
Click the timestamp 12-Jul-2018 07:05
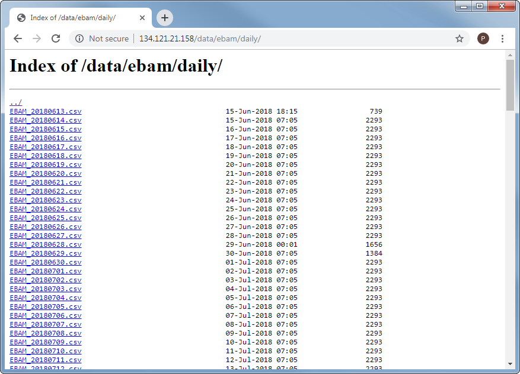click(x=261, y=360)
